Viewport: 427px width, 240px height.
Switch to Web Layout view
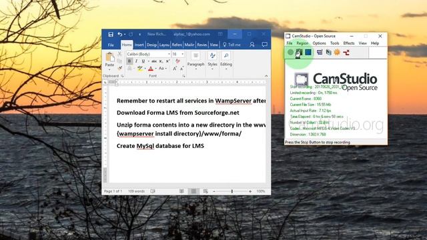[205, 191]
